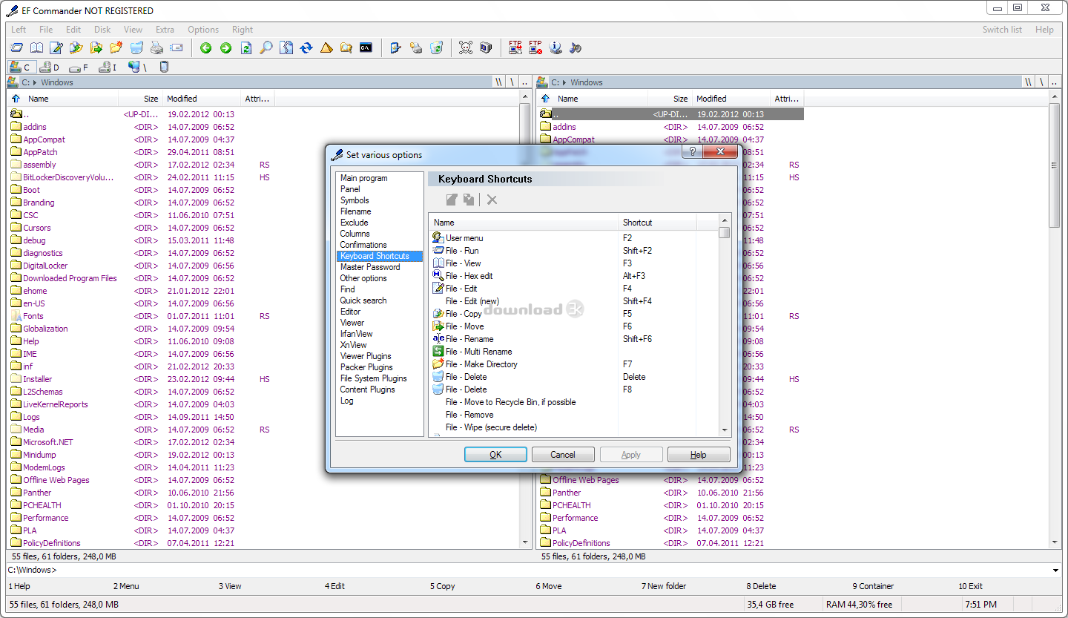Click the network drive backslash button

tap(138, 67)
